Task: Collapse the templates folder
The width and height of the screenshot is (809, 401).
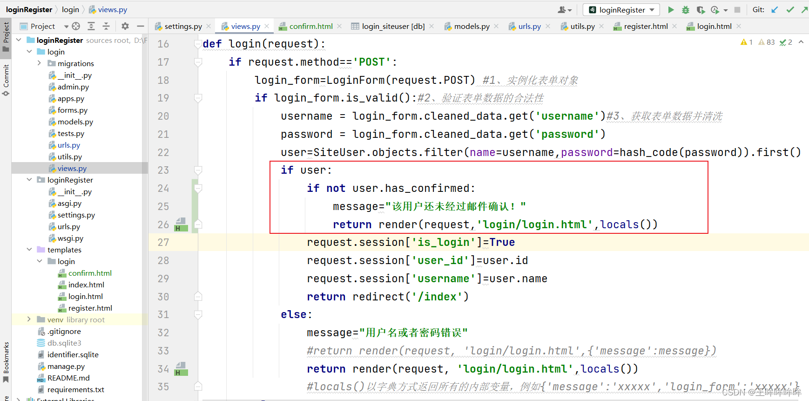Action: point(29,250)
